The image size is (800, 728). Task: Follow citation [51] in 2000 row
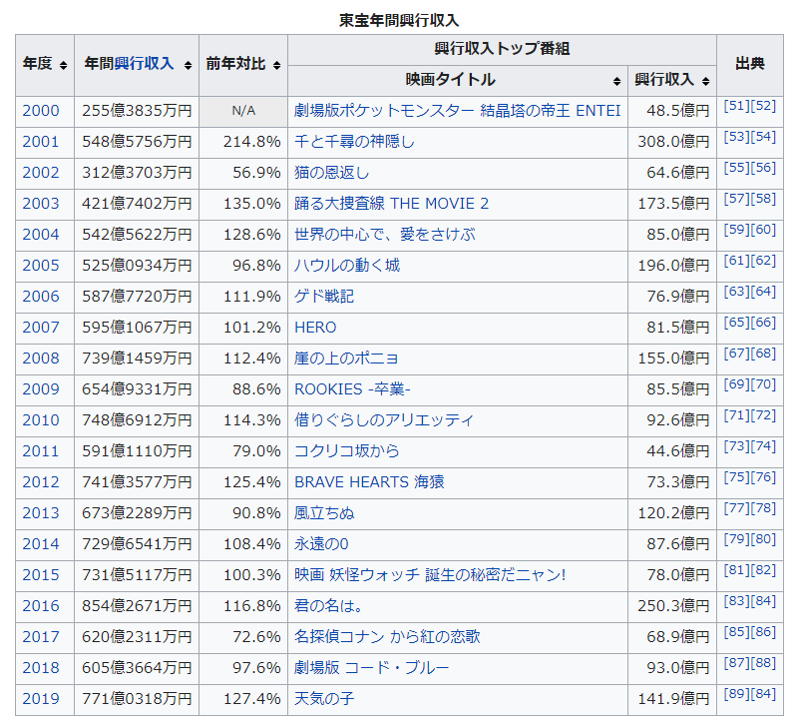[737, 106]
